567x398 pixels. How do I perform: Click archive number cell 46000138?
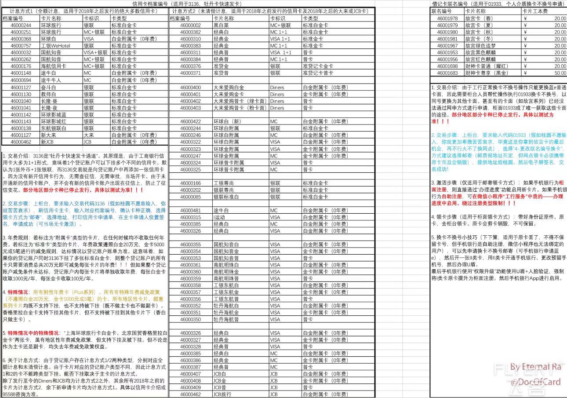[21, 128]
